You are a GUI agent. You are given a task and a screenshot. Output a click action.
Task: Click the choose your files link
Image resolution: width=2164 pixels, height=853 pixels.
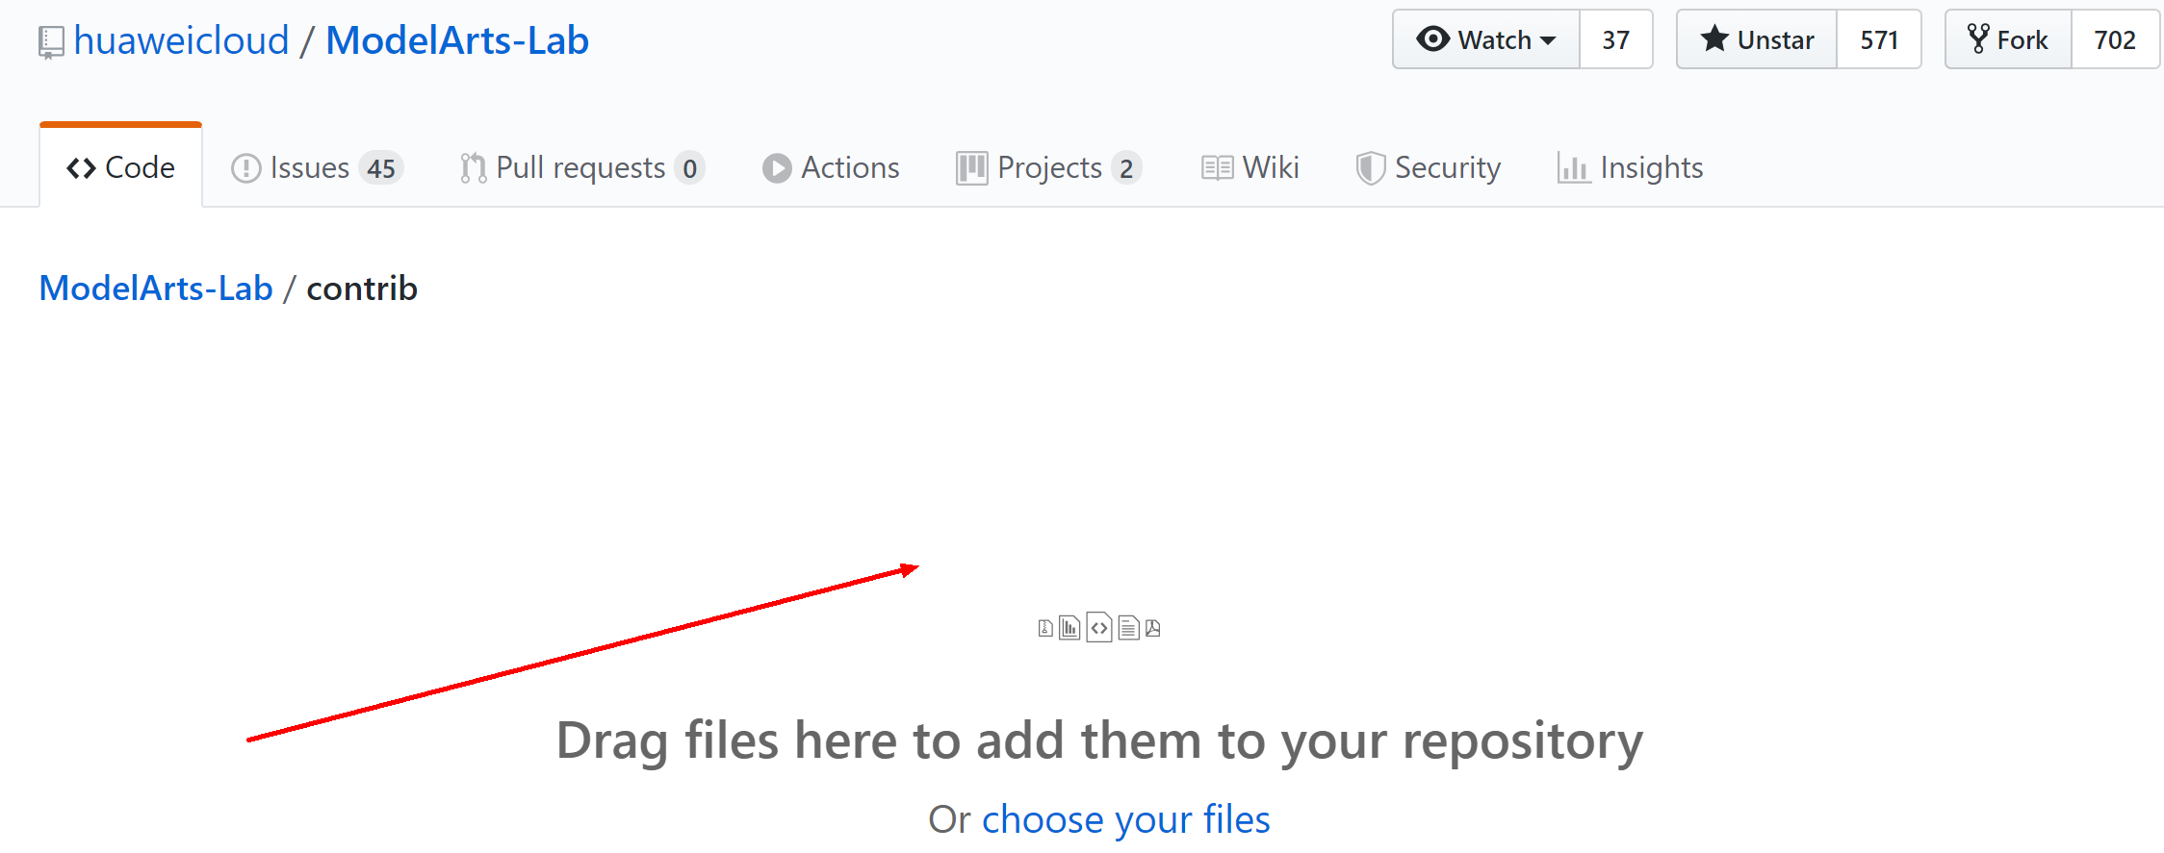tap(1125, 819)
